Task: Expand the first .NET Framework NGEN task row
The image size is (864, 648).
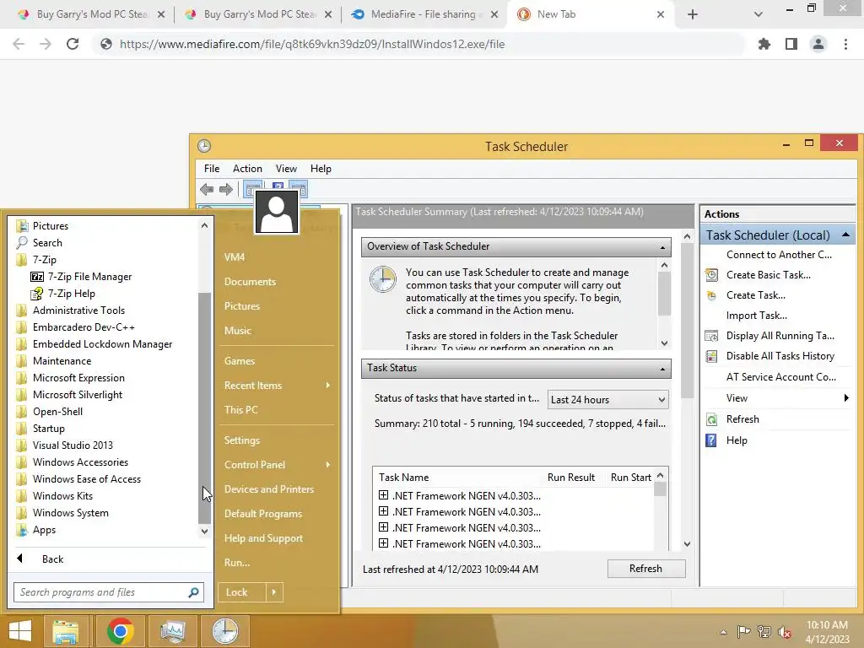Action: coord(384,495)
